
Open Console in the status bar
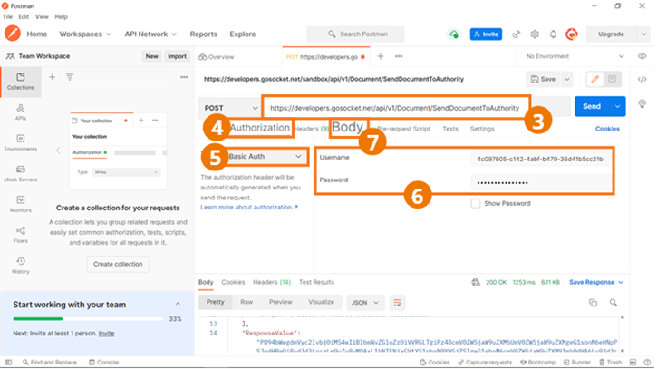tap(104, 363)
